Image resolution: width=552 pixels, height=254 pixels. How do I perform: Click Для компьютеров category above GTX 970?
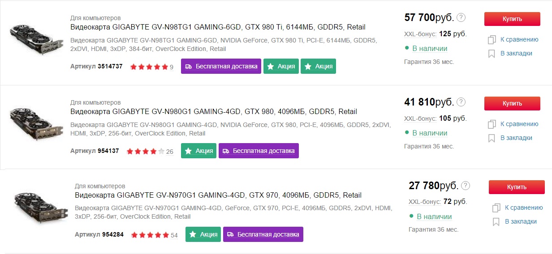pyautogui.click(x=100, y=186)
